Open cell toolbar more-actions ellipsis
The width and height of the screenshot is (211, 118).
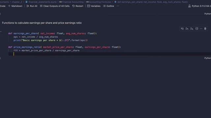[x=201, y=29]
